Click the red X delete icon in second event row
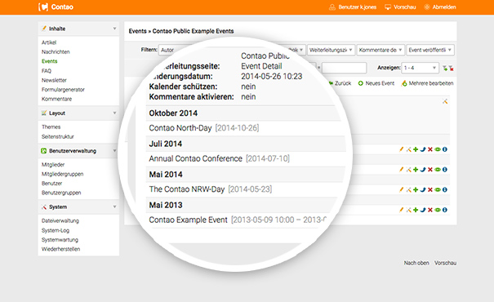 pos(430,170)
